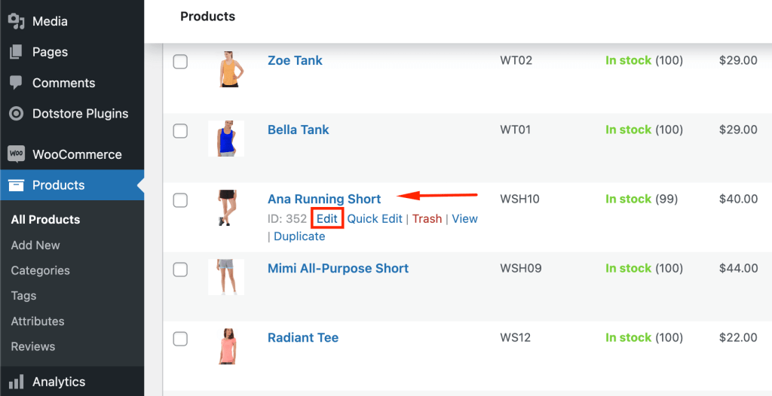
Task: Check the Bella Tank row checkbox
Action: [x=180, y=131]
